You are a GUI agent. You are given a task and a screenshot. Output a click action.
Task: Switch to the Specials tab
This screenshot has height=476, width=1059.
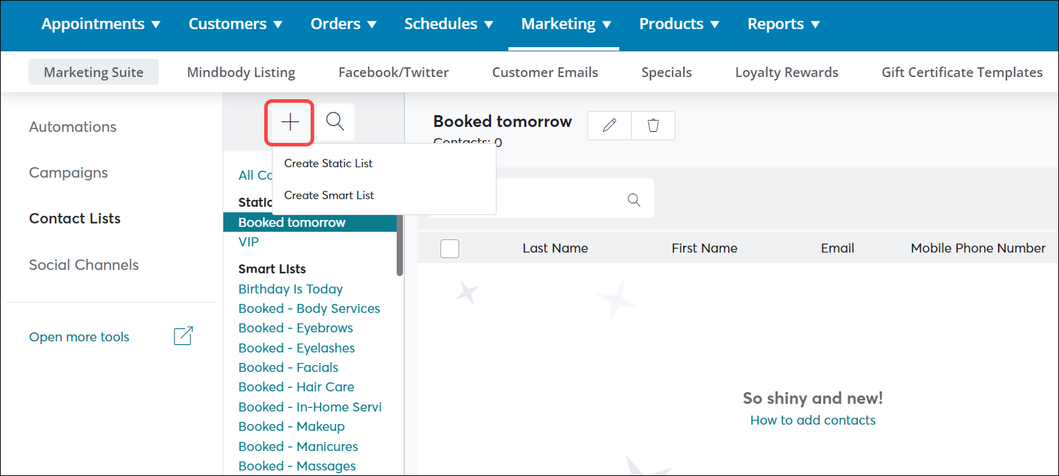pyautogui.click(x=666, y=72)
